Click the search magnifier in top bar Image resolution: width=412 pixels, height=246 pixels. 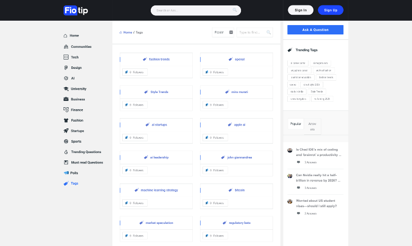coord(235,10)
